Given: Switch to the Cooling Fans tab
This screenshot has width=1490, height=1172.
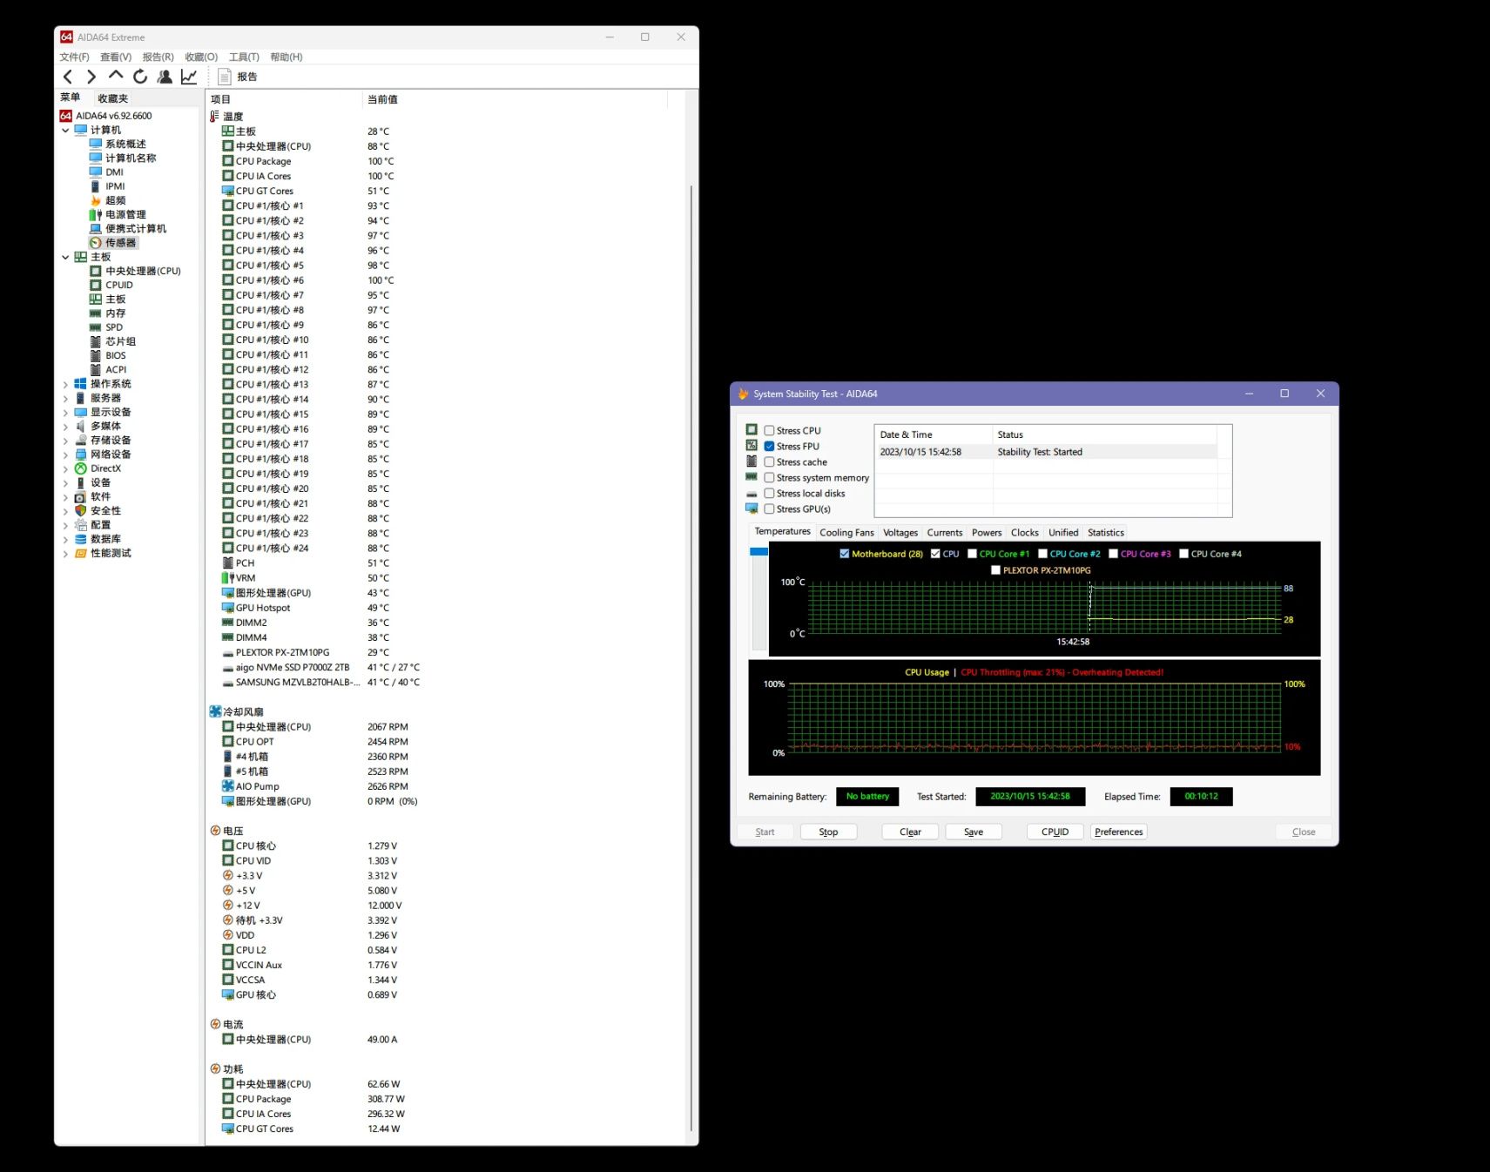Looking at the screenshot, I should [x=846, y=533].
